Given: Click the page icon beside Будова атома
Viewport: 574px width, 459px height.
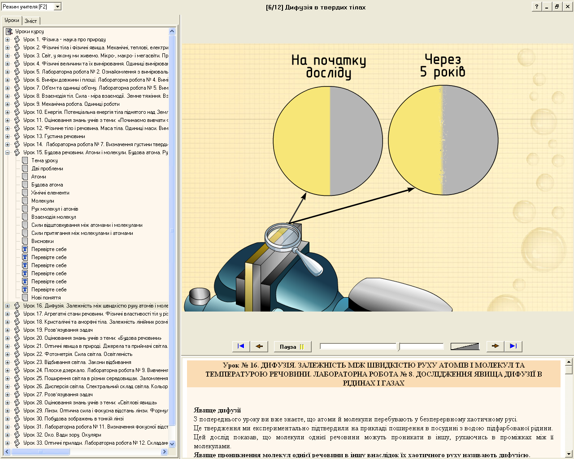Looking at the screenshot, I should coord(25,185).
